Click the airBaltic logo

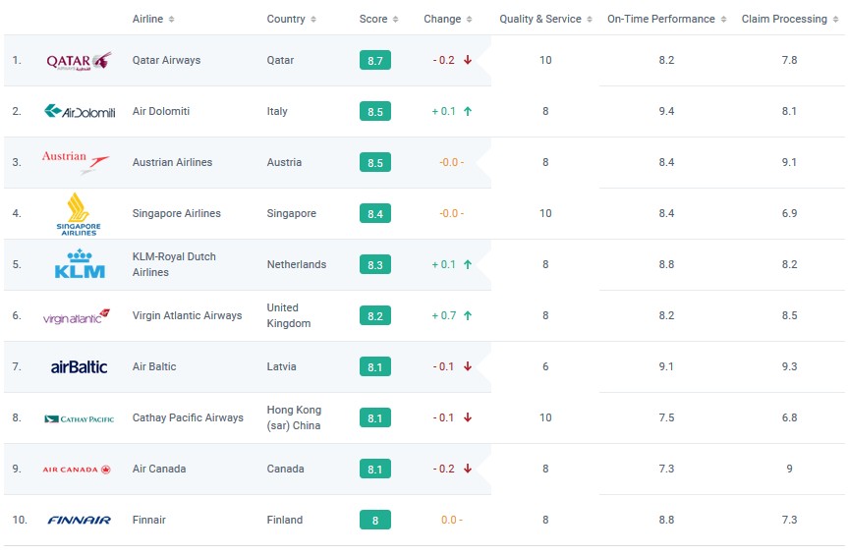click(x=79, y=367)
